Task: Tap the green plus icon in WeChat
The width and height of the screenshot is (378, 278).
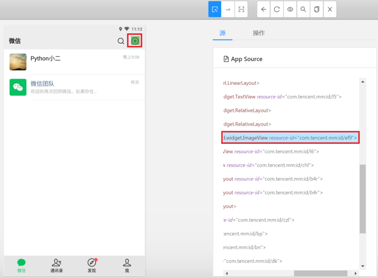Action: coord(135,41)
